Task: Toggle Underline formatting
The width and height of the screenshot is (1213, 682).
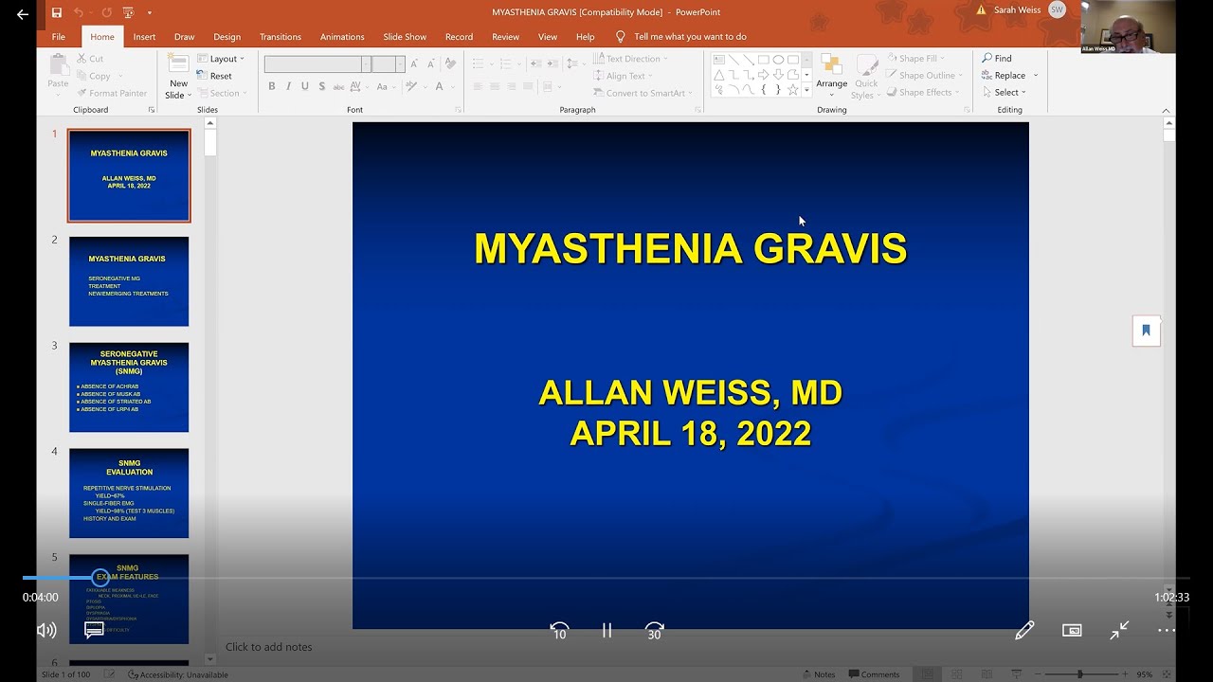Action: click(305, 86)
